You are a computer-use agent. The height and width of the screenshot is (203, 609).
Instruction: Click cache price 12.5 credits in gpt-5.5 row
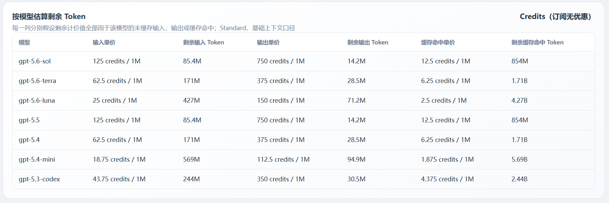446,120
